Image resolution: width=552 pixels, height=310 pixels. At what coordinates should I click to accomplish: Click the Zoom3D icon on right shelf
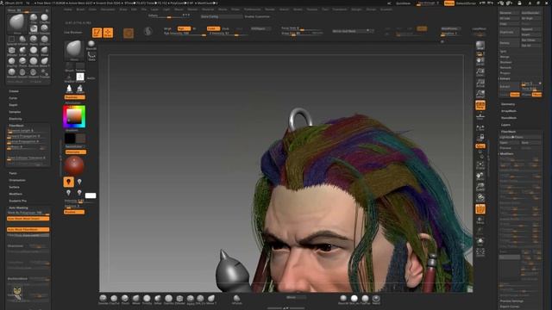click(480, 187)
